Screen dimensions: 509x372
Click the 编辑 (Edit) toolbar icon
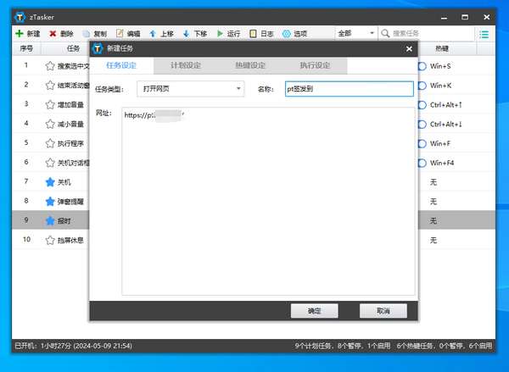(120, 33)
